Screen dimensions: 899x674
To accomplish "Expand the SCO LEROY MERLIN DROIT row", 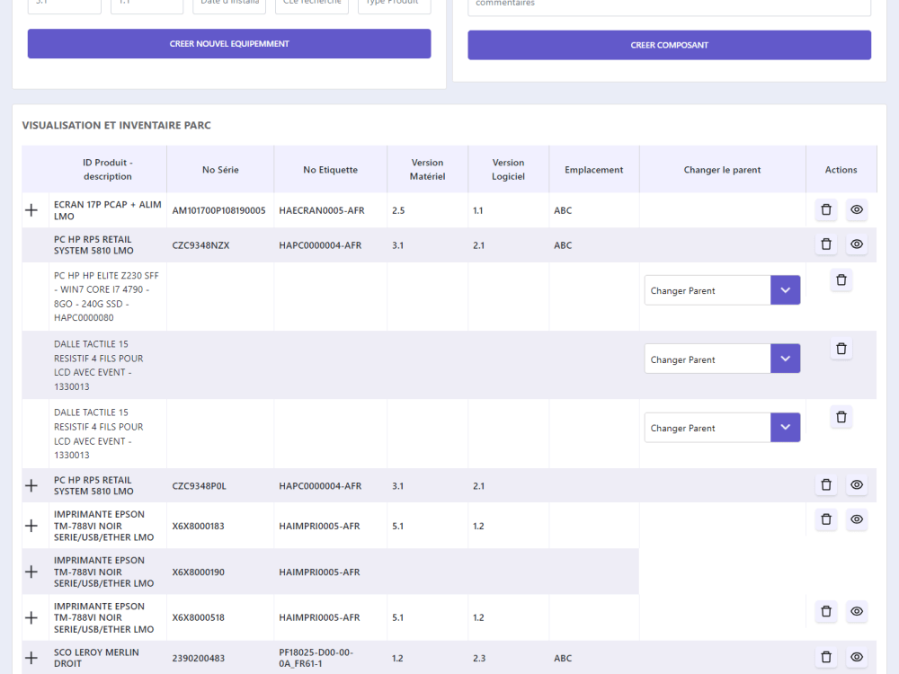I will tap(31, 658).
